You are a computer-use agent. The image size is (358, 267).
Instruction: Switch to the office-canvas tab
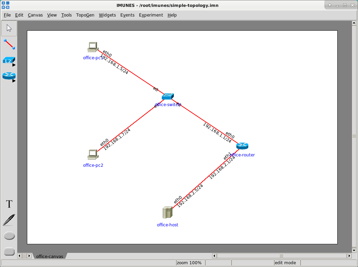pyautogui.click(x=50, y=256)
